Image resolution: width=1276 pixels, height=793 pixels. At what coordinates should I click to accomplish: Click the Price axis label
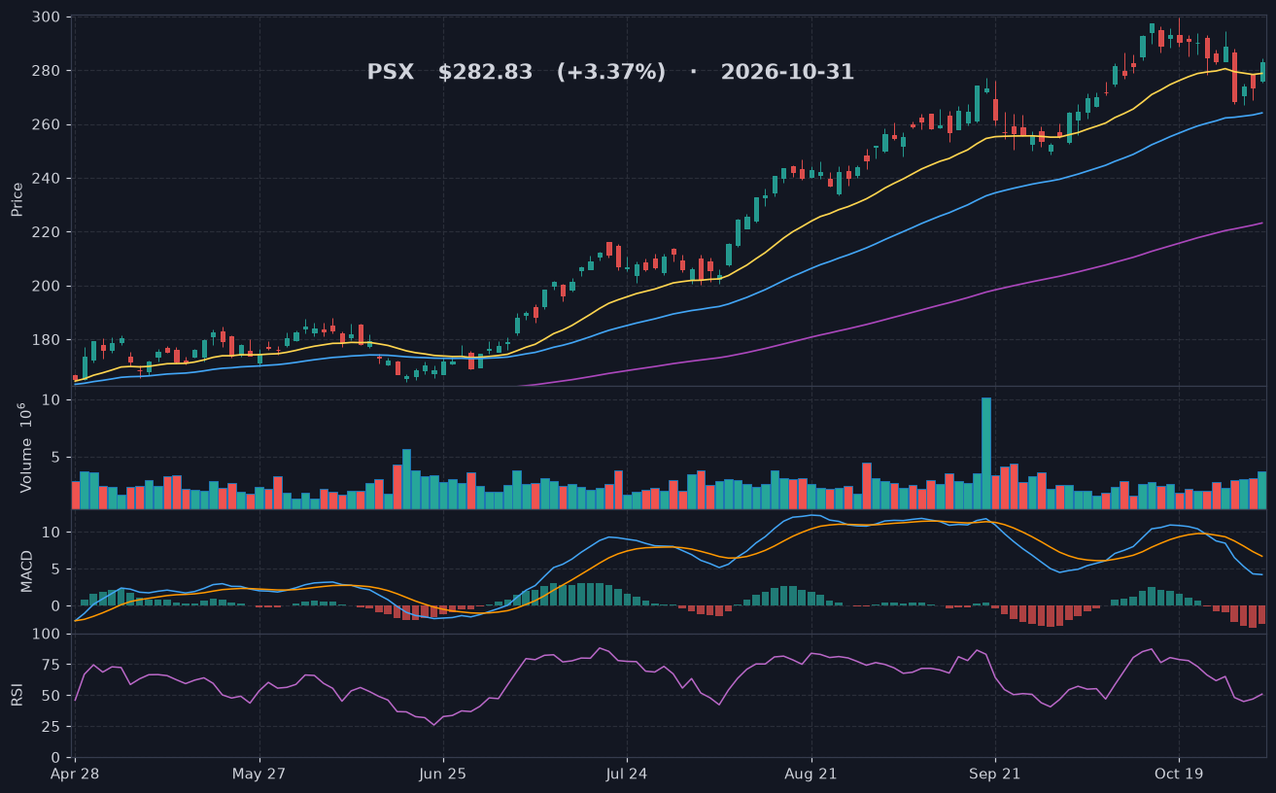click(17, 199)
